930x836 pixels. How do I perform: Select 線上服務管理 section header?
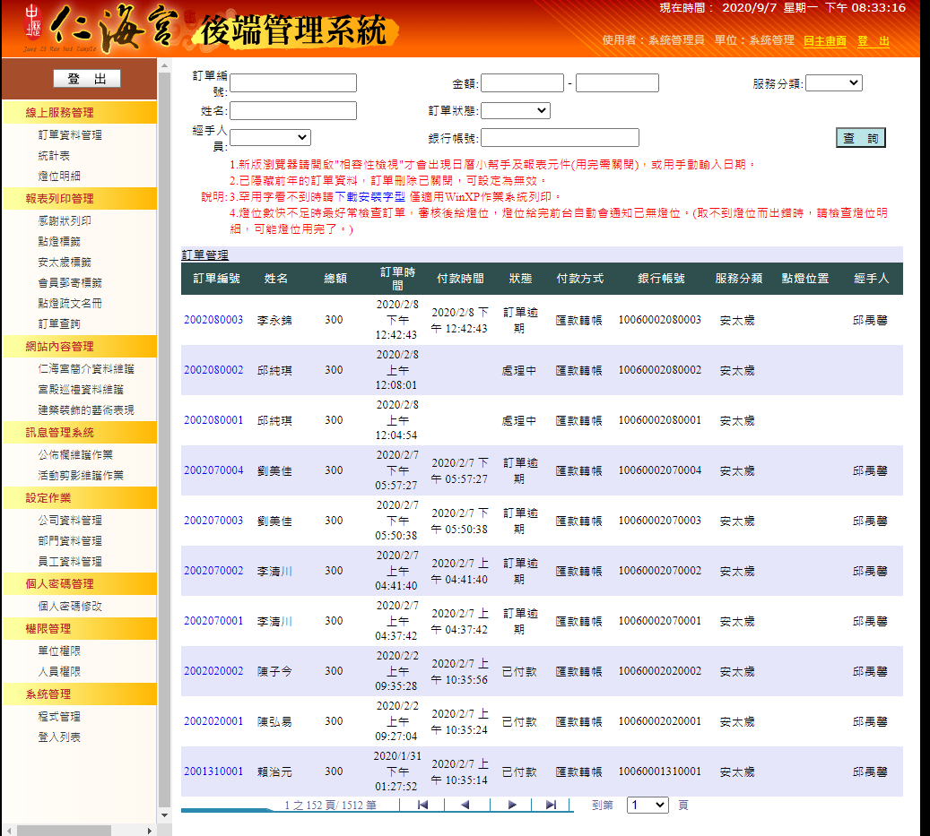coord(80,113)
